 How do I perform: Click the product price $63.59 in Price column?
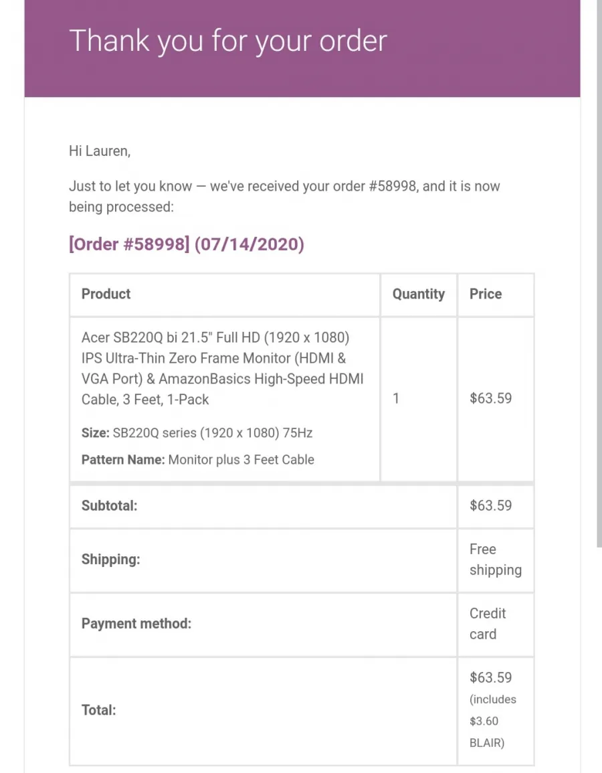tap(491, 398)
